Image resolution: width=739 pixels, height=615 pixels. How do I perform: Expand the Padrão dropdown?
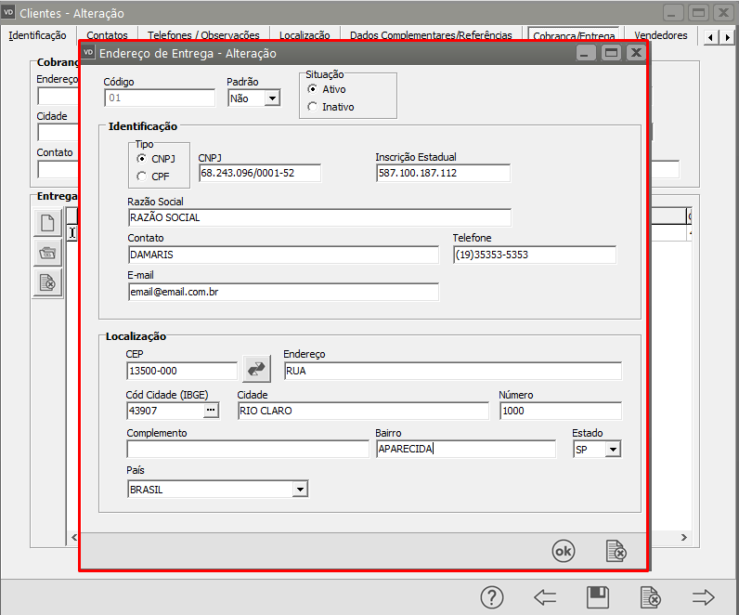coord(271,98)
